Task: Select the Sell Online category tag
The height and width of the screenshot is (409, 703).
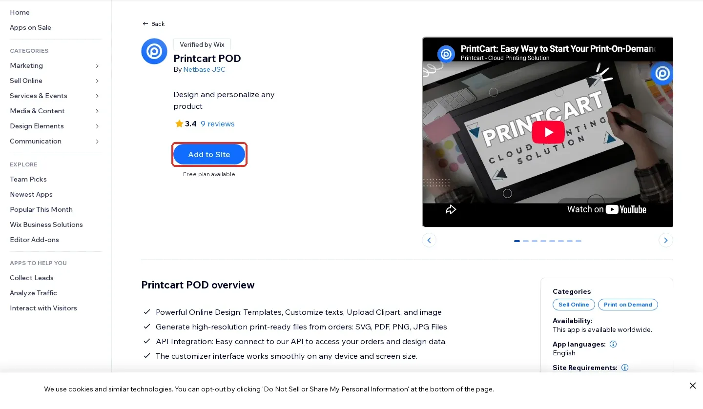Action: 574,305
